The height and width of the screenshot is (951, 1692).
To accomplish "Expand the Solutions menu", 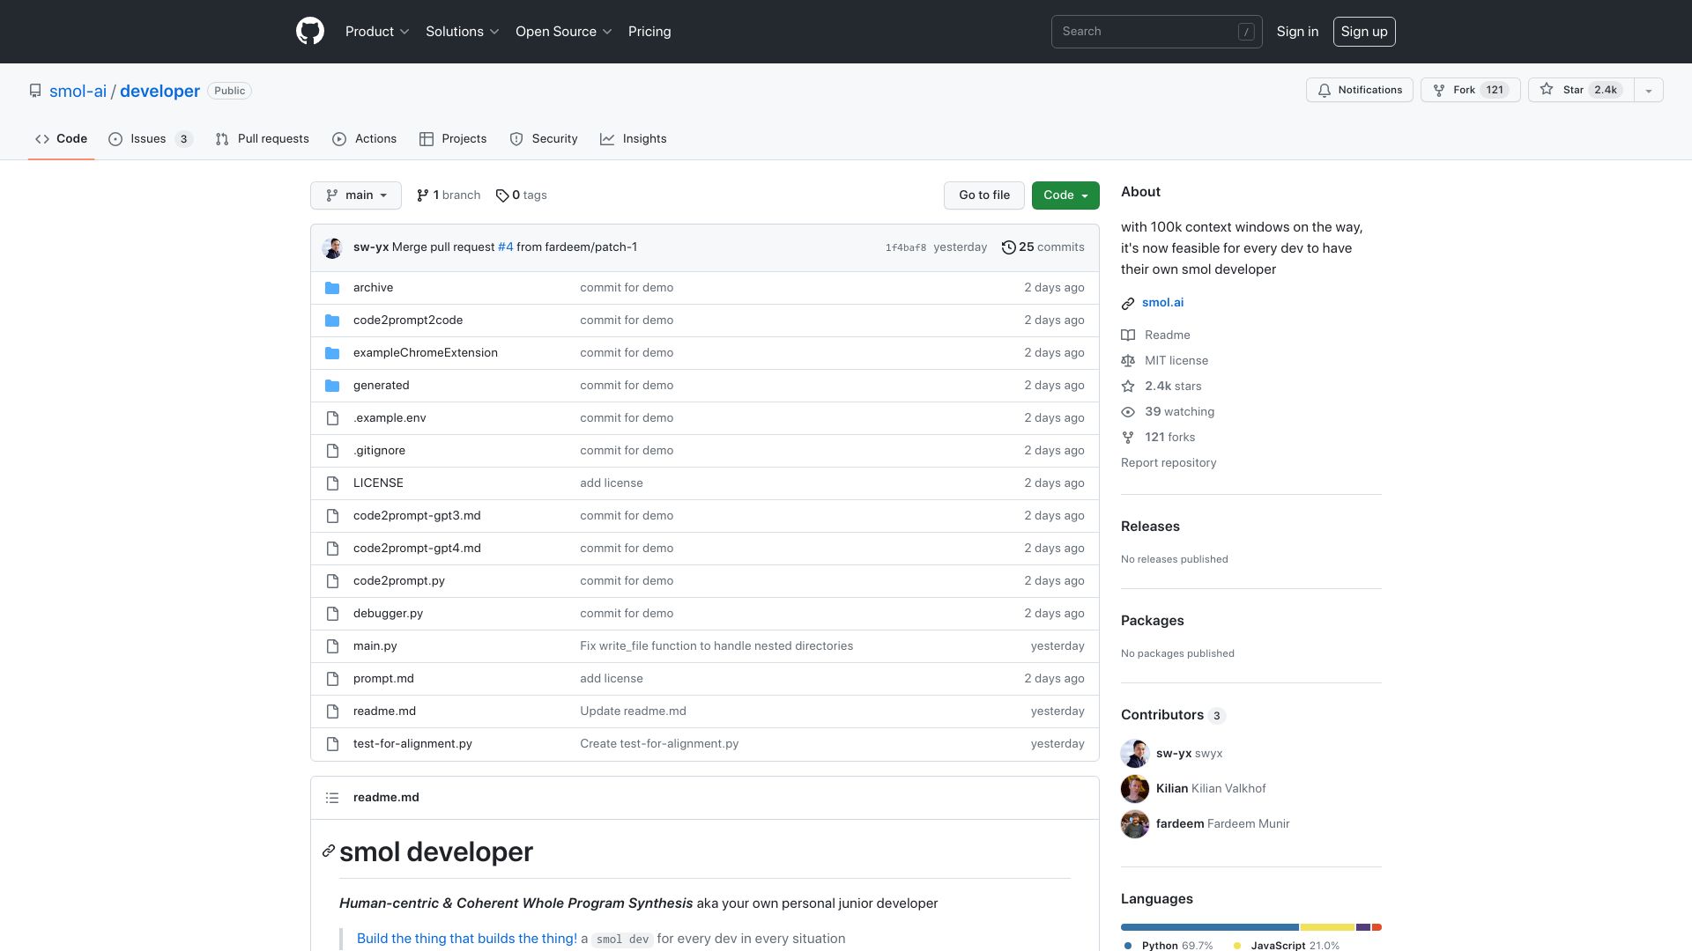I will pos(463,32).
